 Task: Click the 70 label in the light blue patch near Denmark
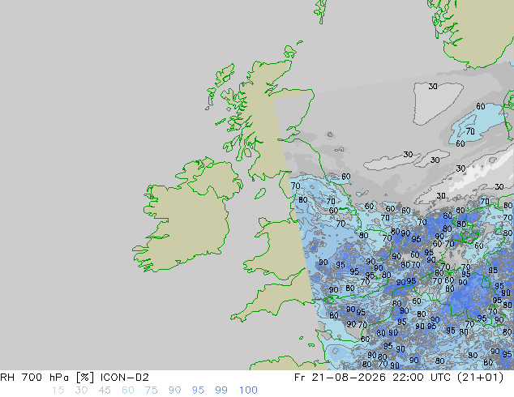tap(470, 131)
